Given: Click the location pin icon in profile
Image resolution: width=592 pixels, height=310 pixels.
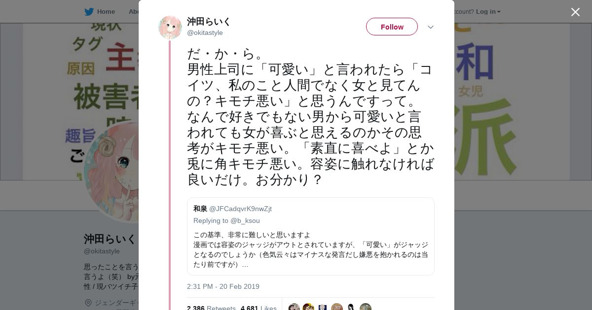Looking at the screenshot, I should [88, 303].
